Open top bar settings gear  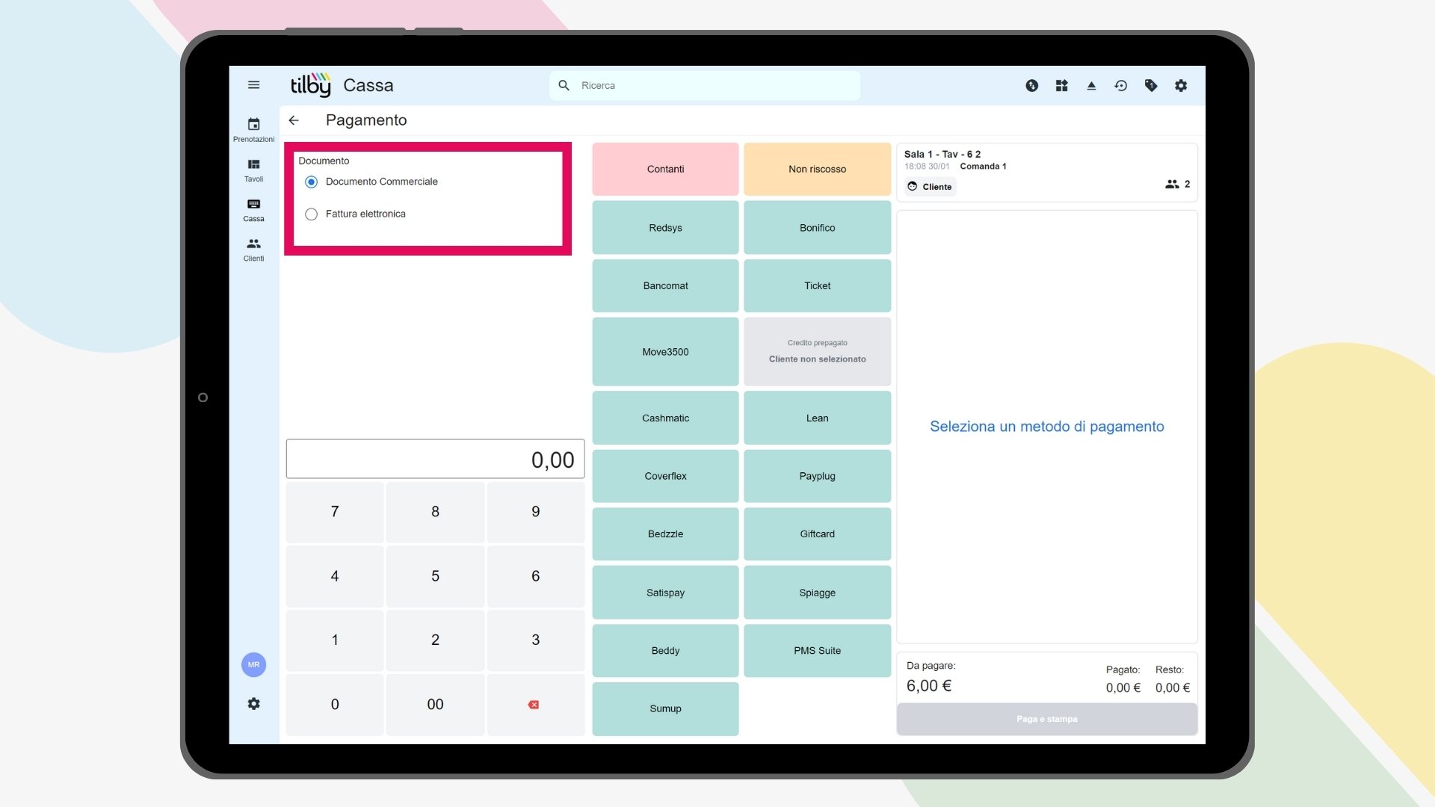pyautogui.click(x=1181, y=85)
